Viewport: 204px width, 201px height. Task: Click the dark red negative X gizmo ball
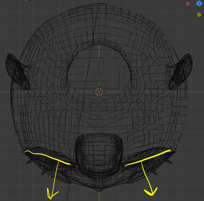point(188,4)
